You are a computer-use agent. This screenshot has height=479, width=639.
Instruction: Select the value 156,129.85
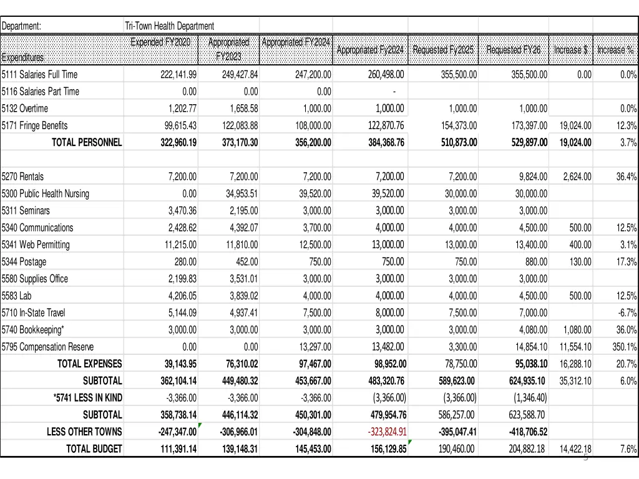pyautogui.click(x=388, y=449)
